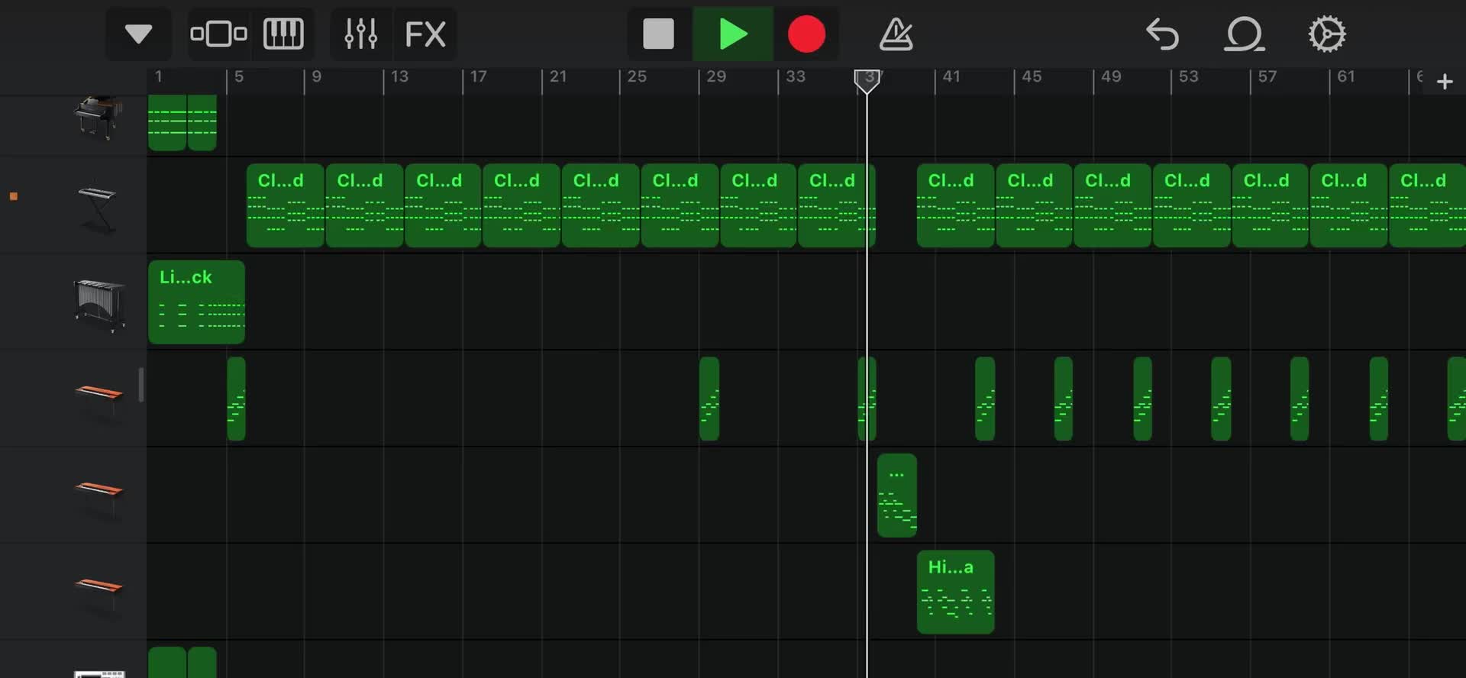The height and width of the screenshot is (678, 1466).
Task: Stop playback with the square button
Action: (658, 34)
